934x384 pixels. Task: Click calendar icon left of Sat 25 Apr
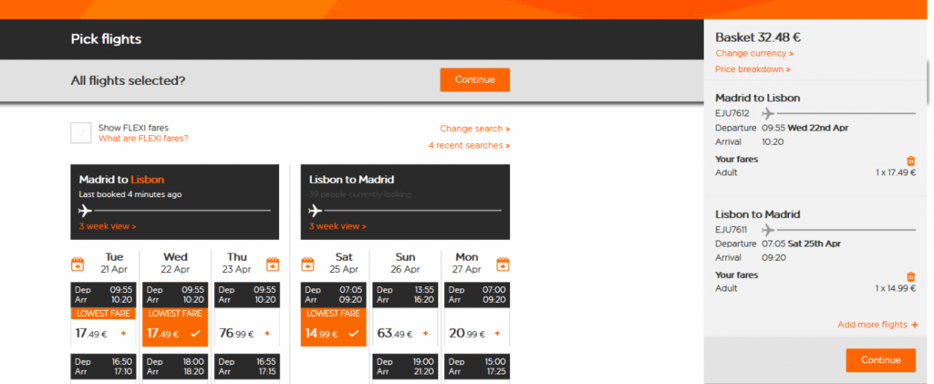coord(307,265)
